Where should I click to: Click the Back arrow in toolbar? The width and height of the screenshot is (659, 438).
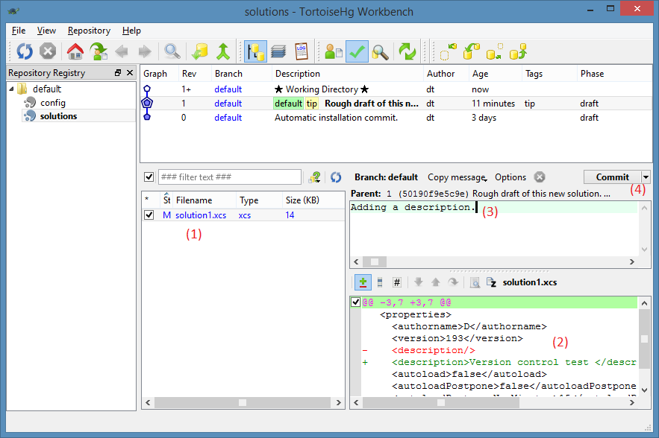(x=122, y=51)
